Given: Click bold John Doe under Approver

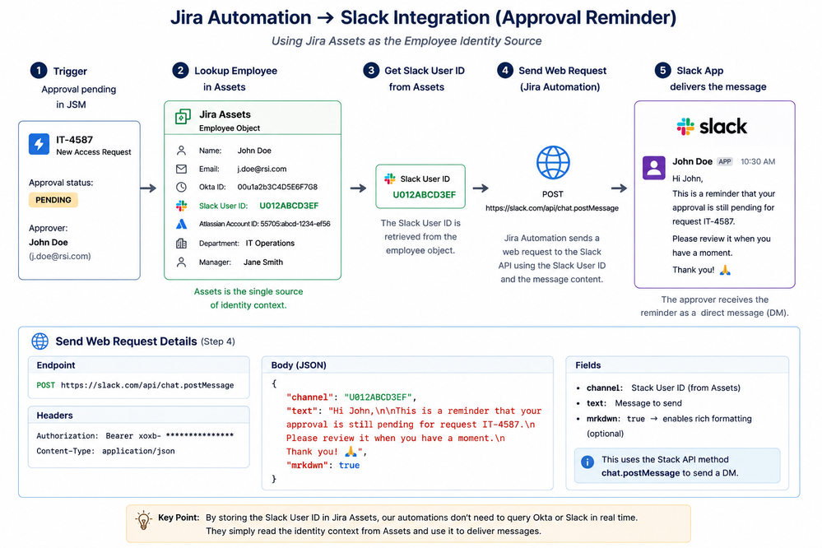Looking at the screenshot, I should tap(49, 242).
